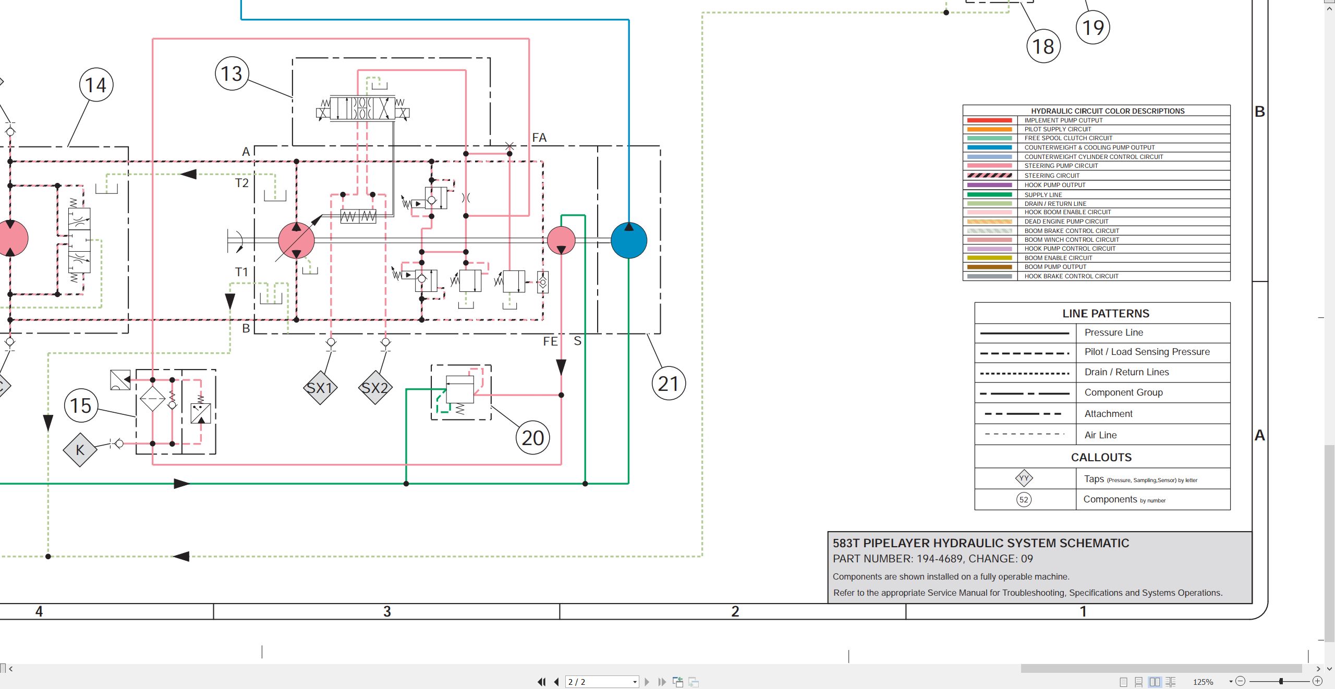1335x689 pixels.
Task: Click the T2 port label
Action: coord(241,183)
